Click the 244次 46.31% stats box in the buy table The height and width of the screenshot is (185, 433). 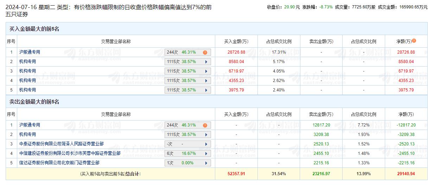188,52
